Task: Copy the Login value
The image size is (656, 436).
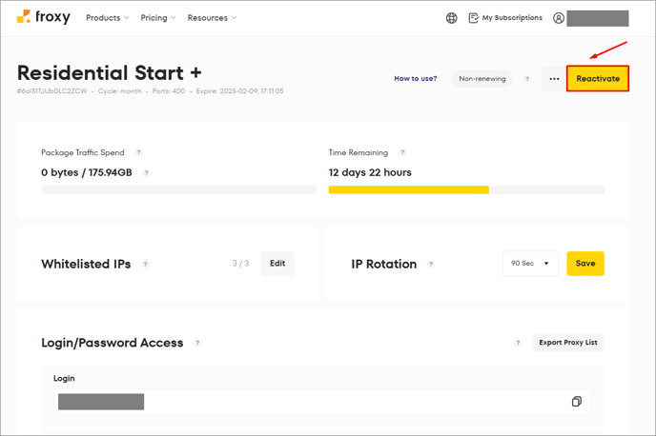Action: coord(577,402)
